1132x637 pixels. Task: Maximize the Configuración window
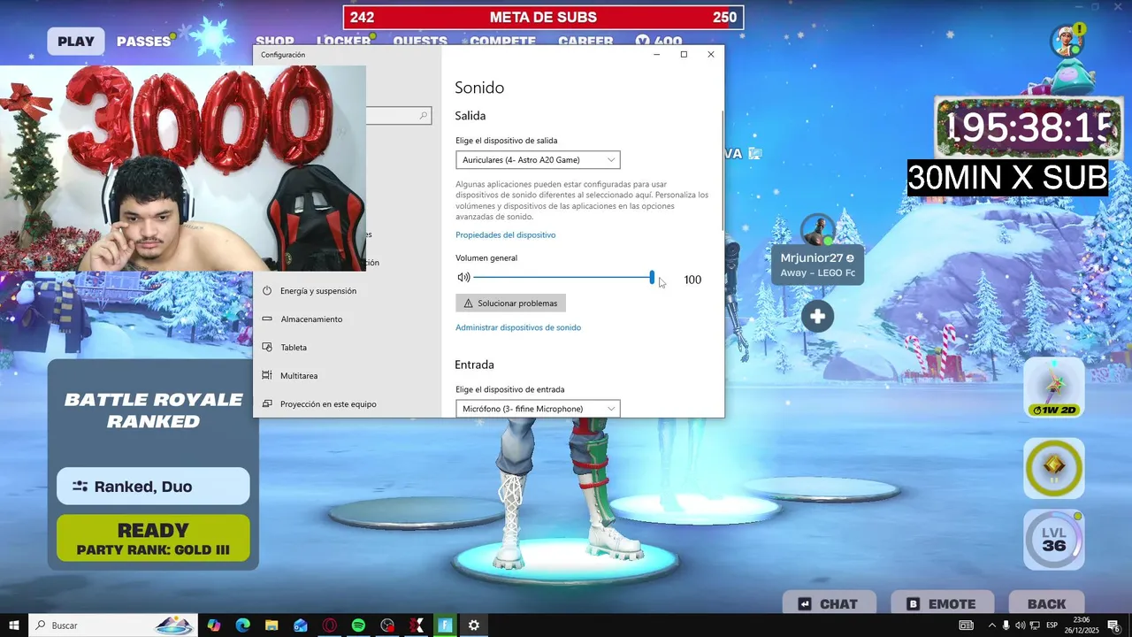pos(684,54)
